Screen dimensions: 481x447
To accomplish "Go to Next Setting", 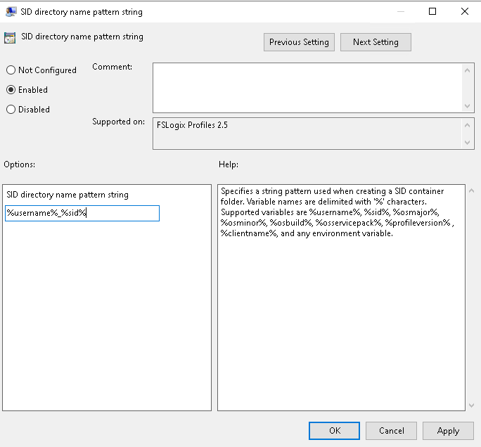I will [376, 42].
